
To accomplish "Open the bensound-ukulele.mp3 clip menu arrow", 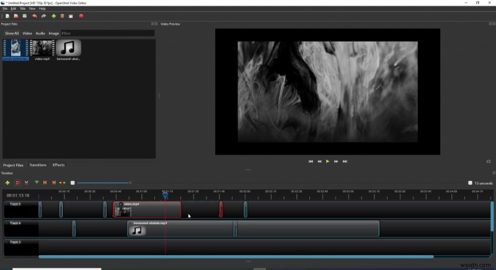I will [131, 223].
